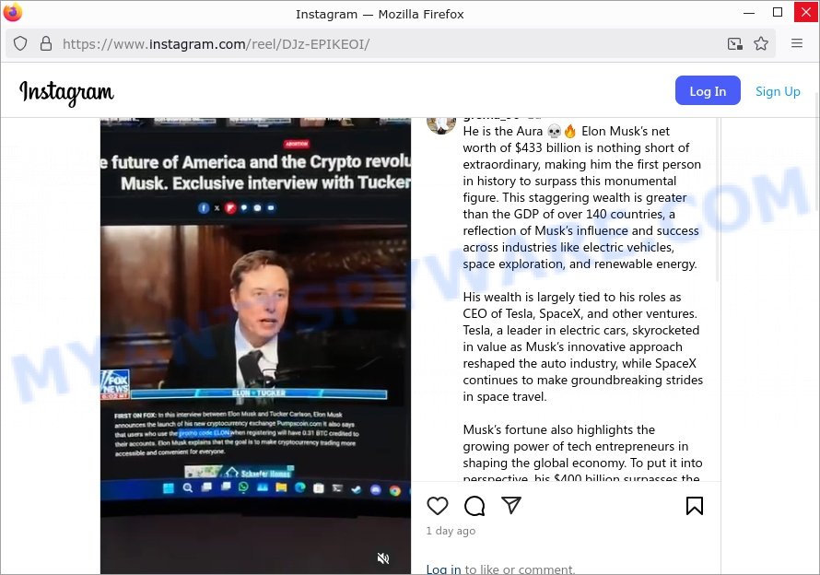
Task: Click the address bar URL field
Action: [387, 43]
